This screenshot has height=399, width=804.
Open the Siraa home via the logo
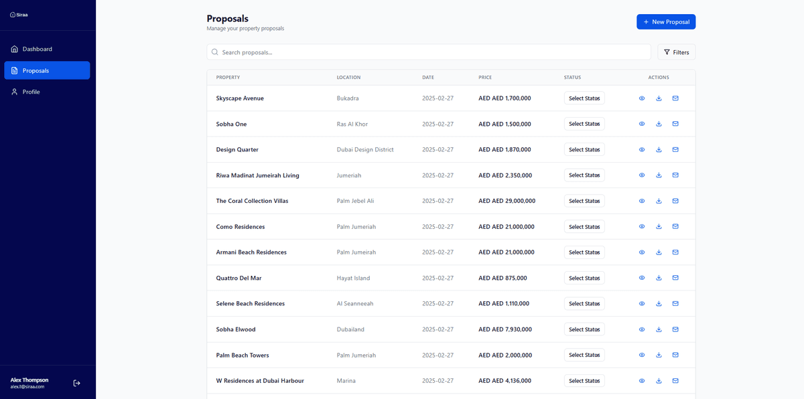(18, 13)
